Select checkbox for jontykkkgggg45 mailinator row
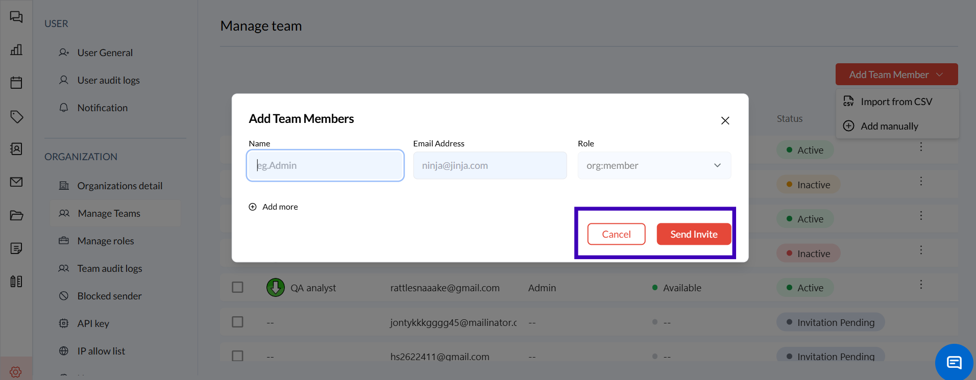Screen dimensions: 976x380 [x=237, y=322]
